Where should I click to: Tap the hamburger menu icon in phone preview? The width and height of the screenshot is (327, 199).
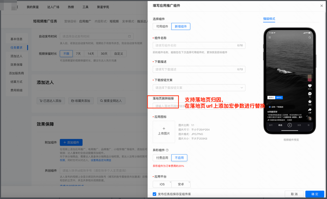click(270, 38)
